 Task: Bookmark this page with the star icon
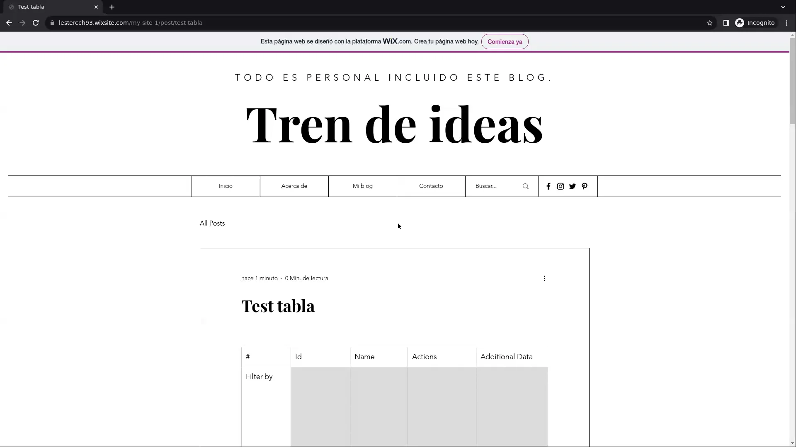pos(710,23)
